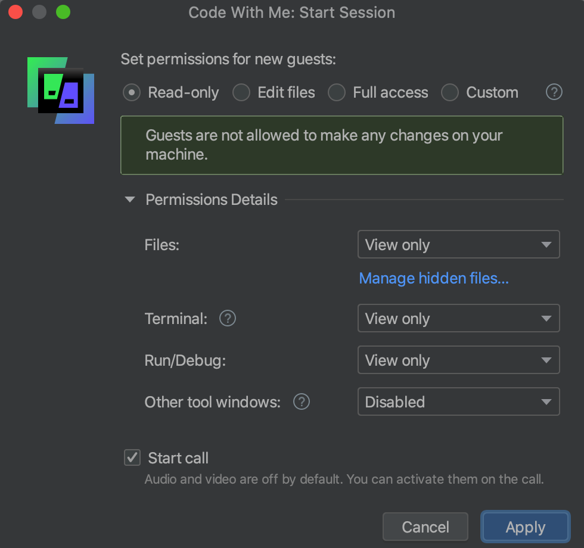Image resolution: width=584 pixels, height=548 pixels.
Task: Click the read-only guests description banner
Action: coord(341,145)
